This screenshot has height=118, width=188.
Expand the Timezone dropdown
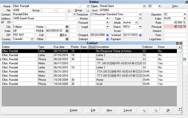(x=140, y=14)
